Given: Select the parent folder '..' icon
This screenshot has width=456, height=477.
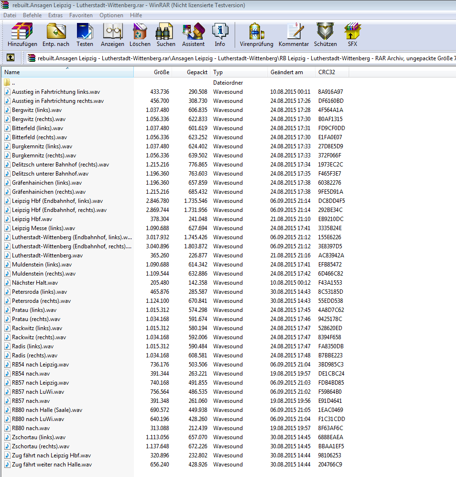Looking at the screenshot, I should (x=7, y=82).
